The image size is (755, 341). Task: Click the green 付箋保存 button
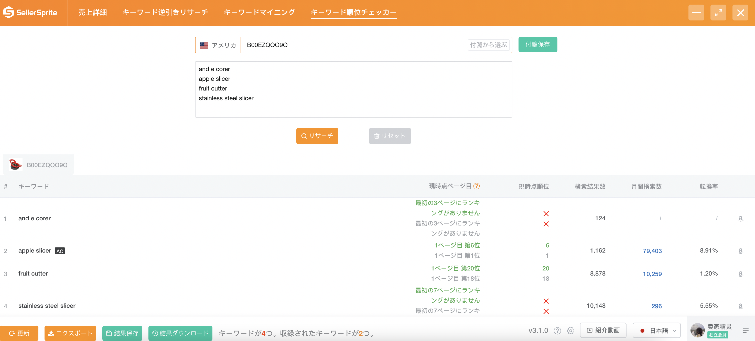(x=538, y=44)
